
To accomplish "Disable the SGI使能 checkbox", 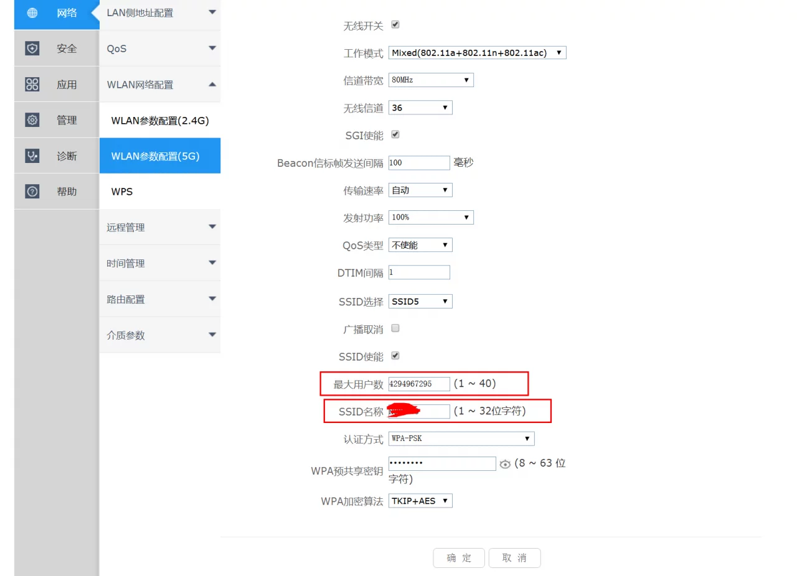I will click(395, 134).
